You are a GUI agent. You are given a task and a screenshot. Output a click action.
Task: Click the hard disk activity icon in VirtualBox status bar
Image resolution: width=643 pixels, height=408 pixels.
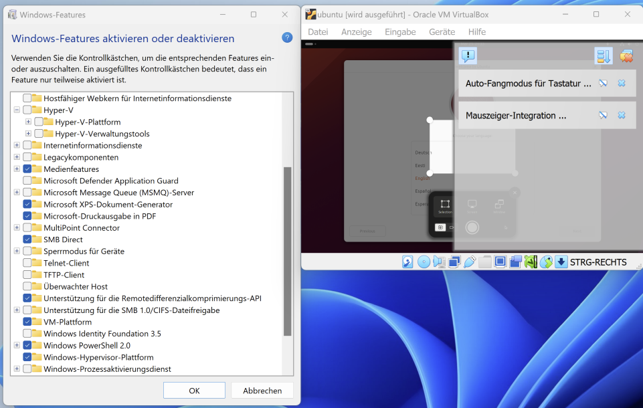point(407,262)
